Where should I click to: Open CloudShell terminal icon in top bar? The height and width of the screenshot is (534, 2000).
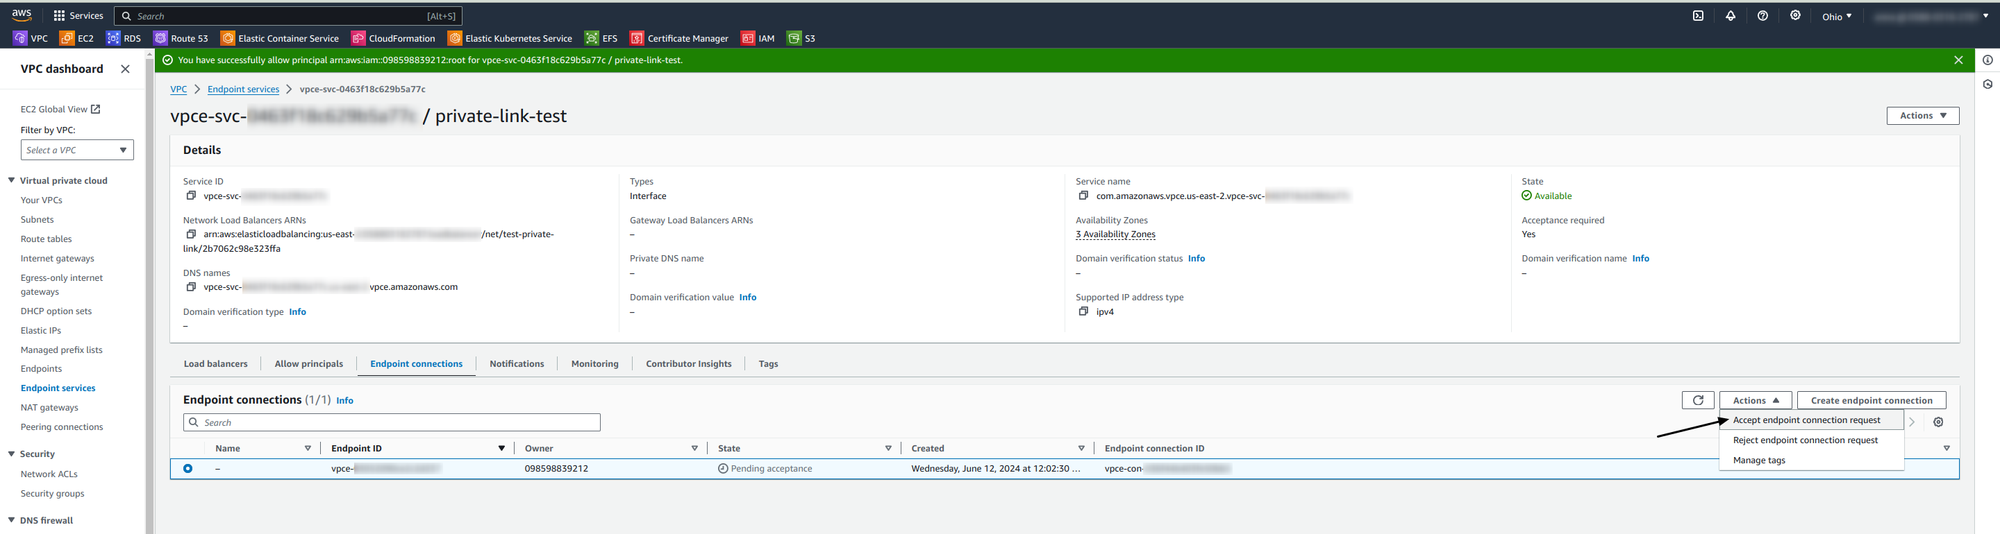(1698, 16)
